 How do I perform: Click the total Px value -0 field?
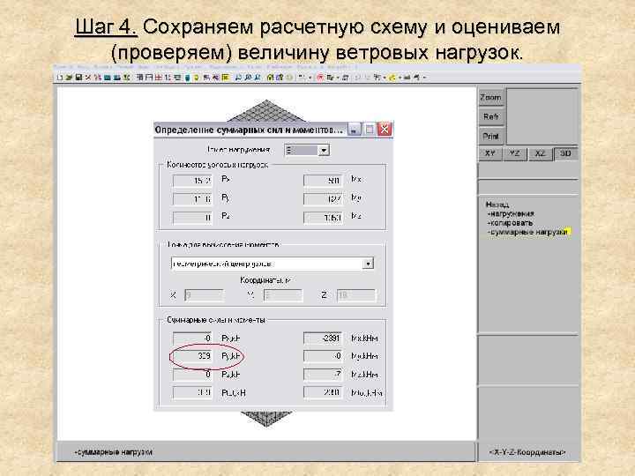click(192, 338)
